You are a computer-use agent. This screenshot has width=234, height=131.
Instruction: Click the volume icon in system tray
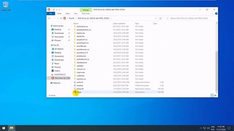208,128
